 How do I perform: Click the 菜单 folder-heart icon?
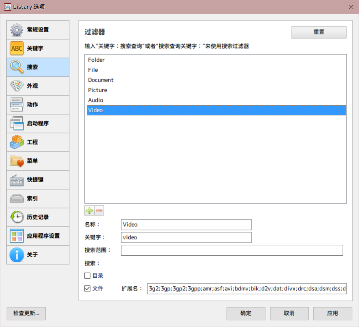tap(17, 161)
